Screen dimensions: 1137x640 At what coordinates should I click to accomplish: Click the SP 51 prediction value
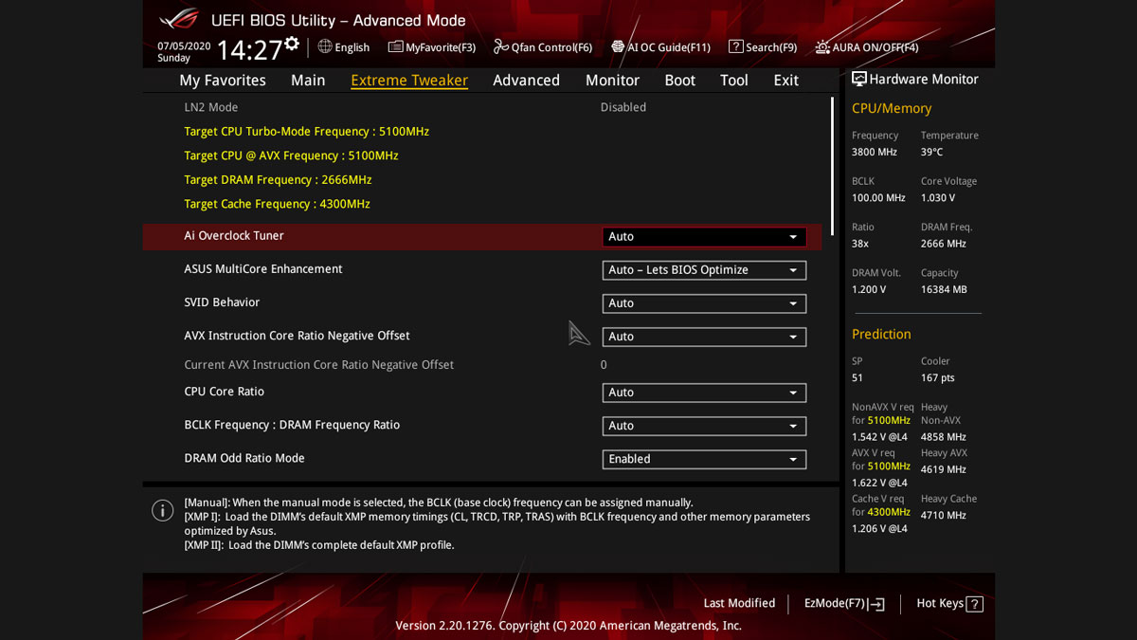[x=857, y=377]
